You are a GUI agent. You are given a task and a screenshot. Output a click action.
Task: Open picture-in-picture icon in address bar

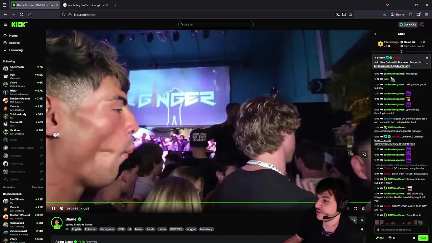click(x=337, y=15)
